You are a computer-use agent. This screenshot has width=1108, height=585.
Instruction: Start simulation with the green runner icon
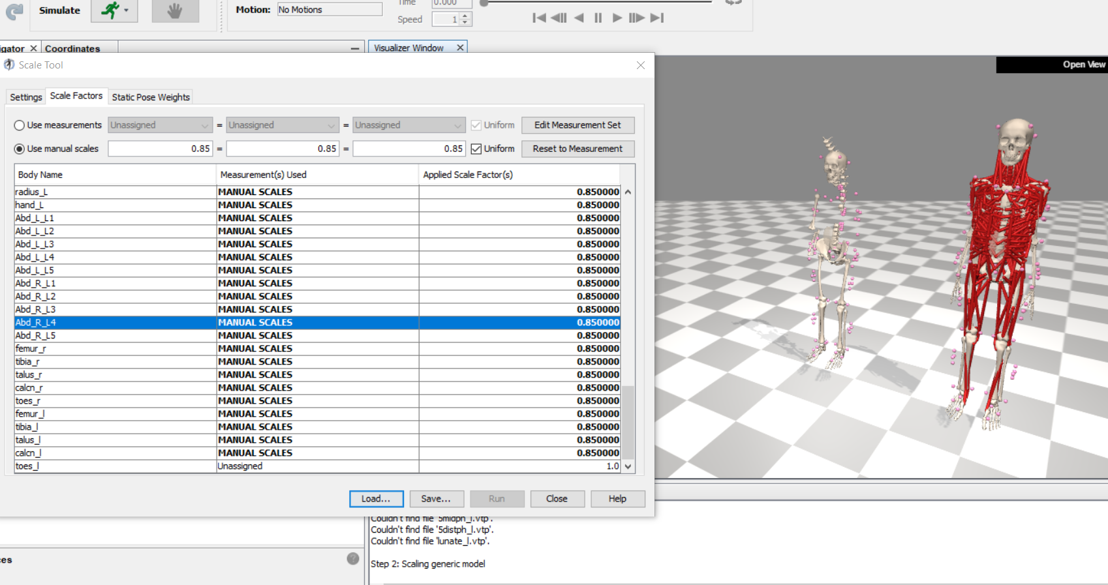point(110,10)
